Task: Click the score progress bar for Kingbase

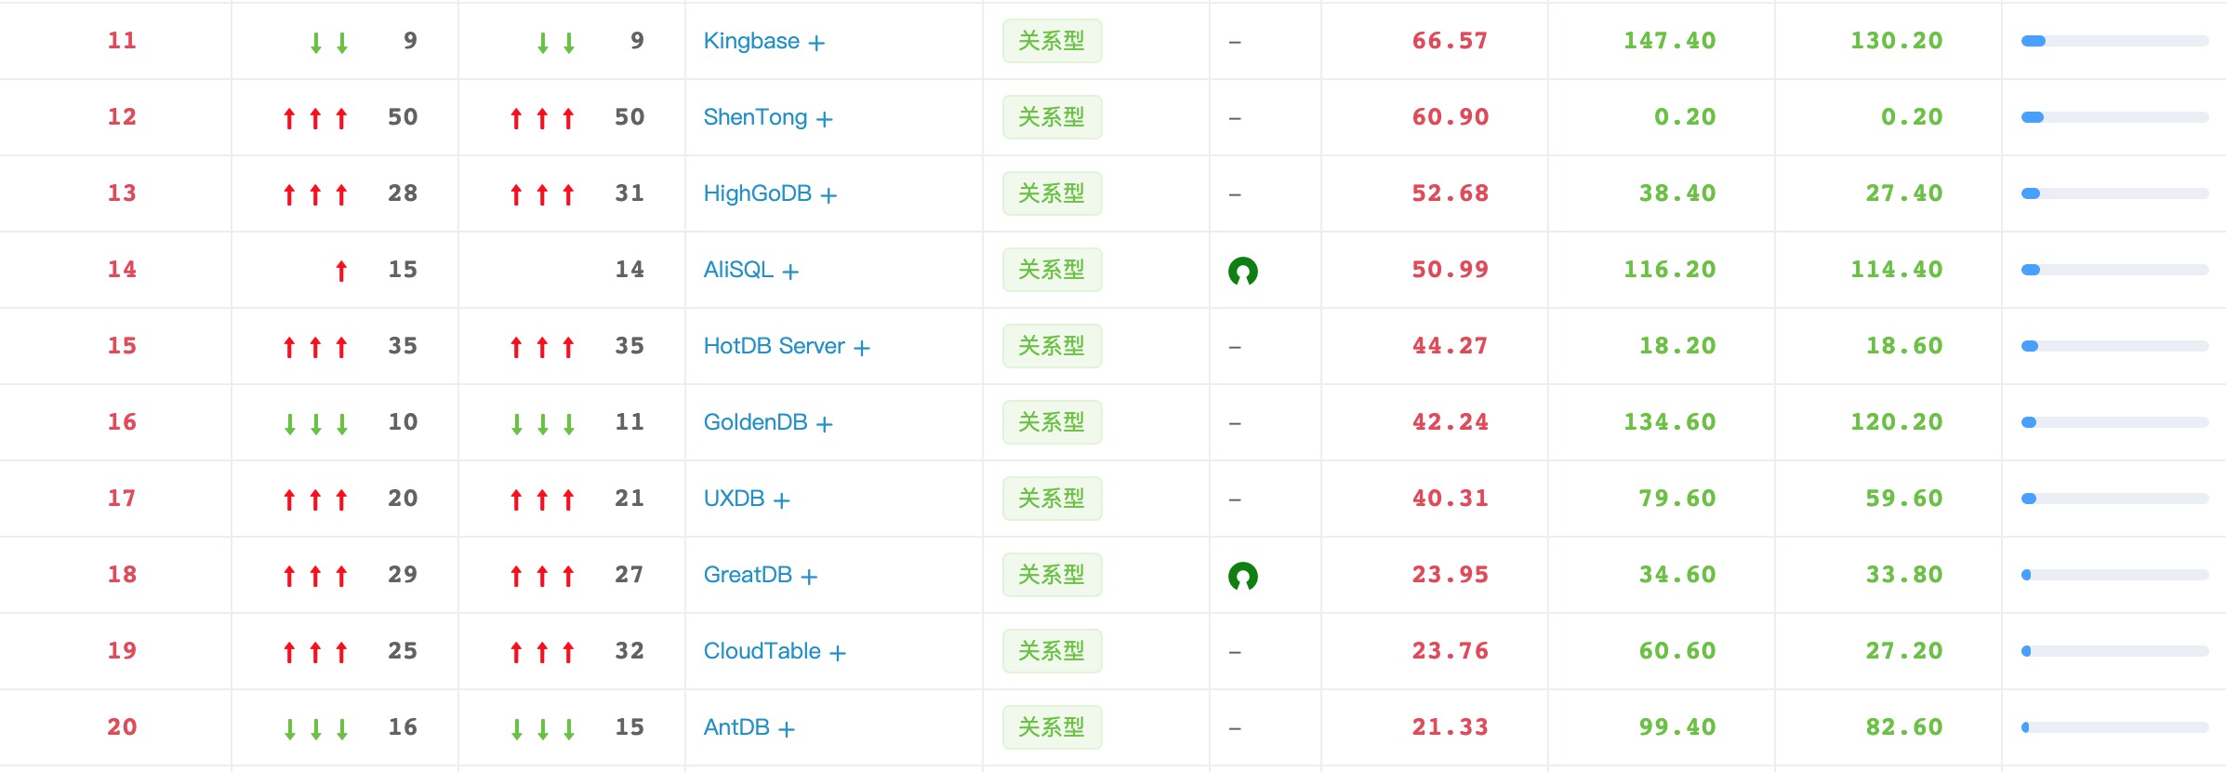Action: click(x=2115, y=41)
